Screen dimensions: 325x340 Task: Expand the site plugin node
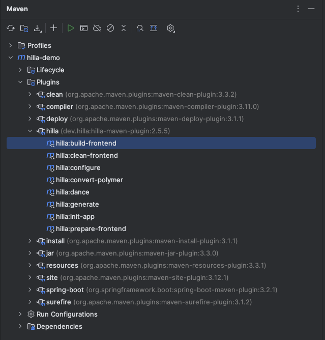pyautogui.click(x=30, y=277)
